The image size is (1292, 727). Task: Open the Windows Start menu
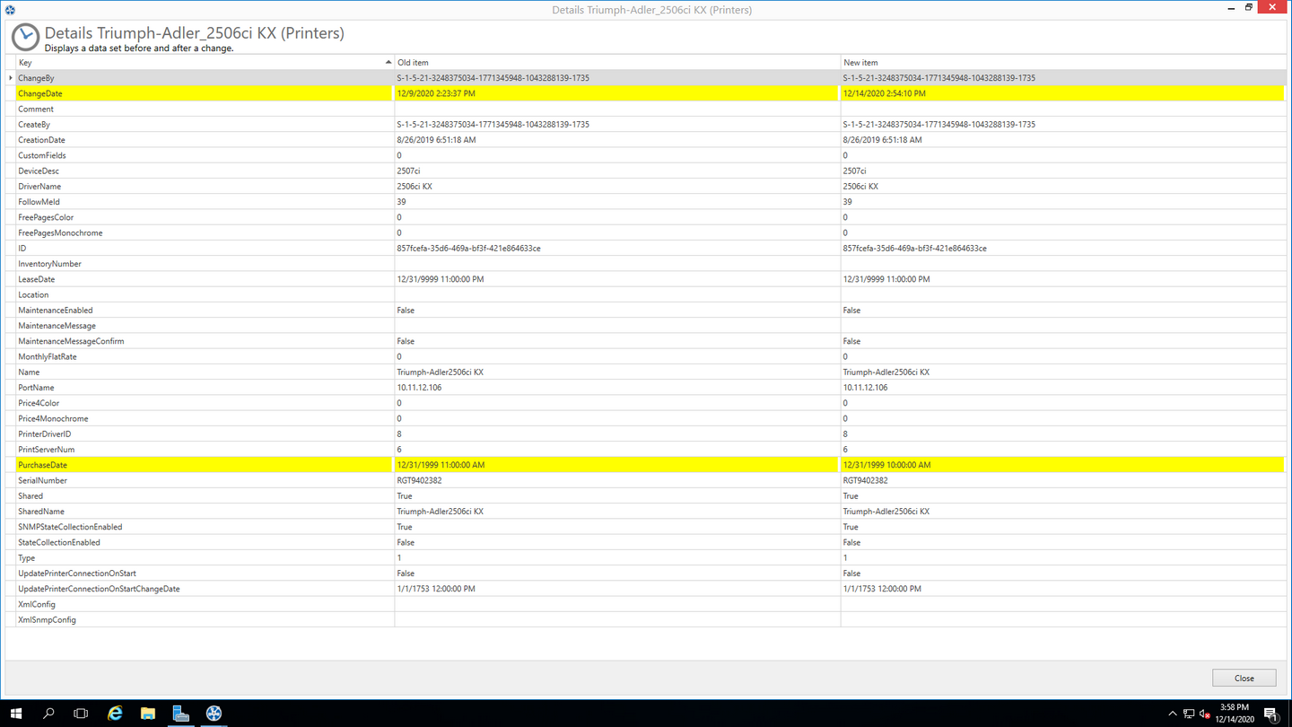point(16,714)
